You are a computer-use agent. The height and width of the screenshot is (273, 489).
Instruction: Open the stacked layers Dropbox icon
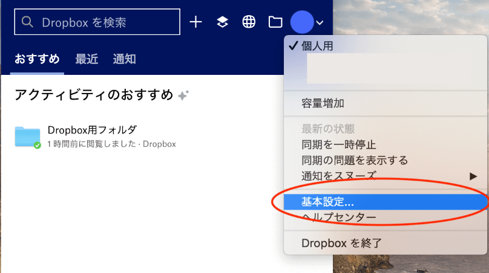[x=222, y=22]
